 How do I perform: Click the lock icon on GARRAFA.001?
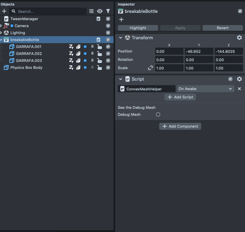pos(100,47)
